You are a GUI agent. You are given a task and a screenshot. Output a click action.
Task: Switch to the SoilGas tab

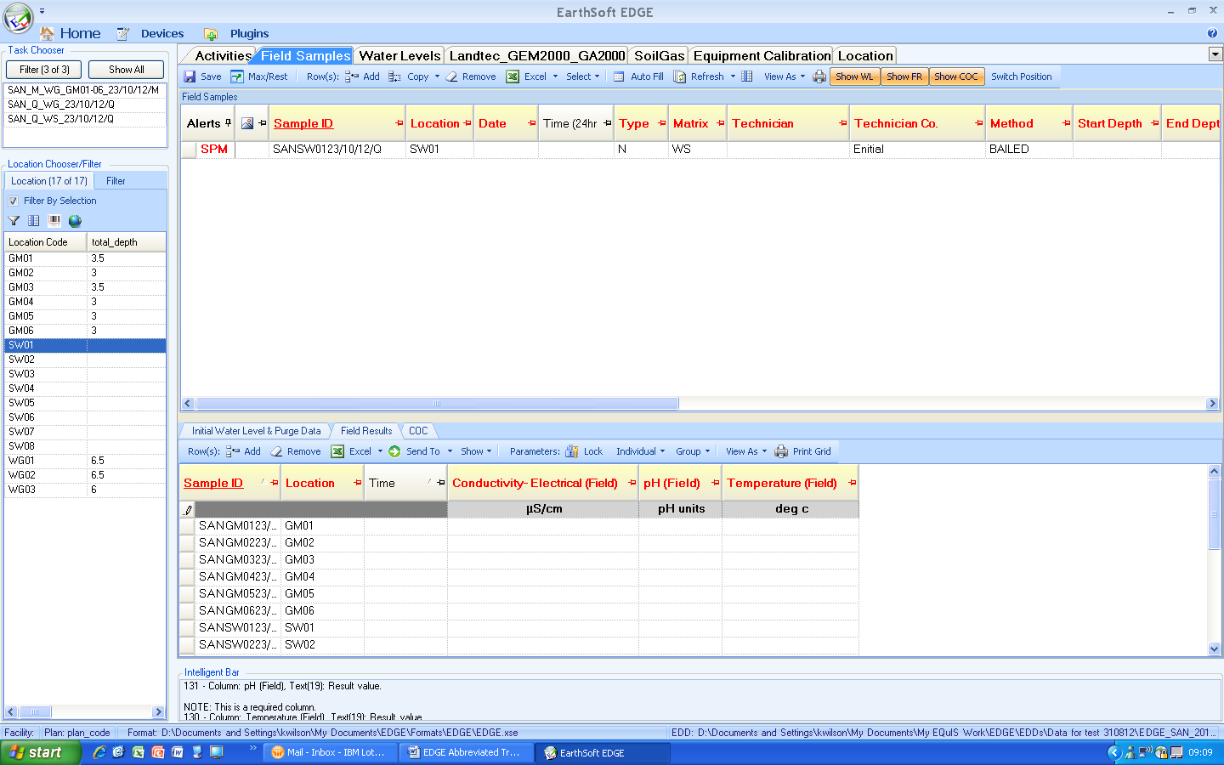tap(659, 56)
